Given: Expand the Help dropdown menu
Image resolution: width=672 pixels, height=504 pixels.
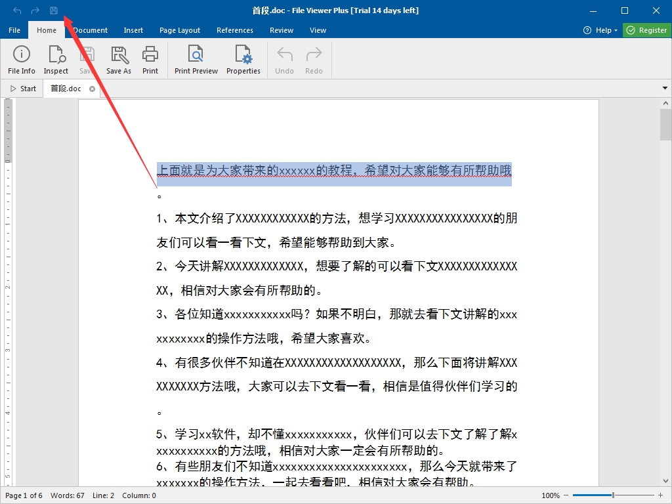Looking at the screenshot, I should pyautogui.click(x=600, y=30).
